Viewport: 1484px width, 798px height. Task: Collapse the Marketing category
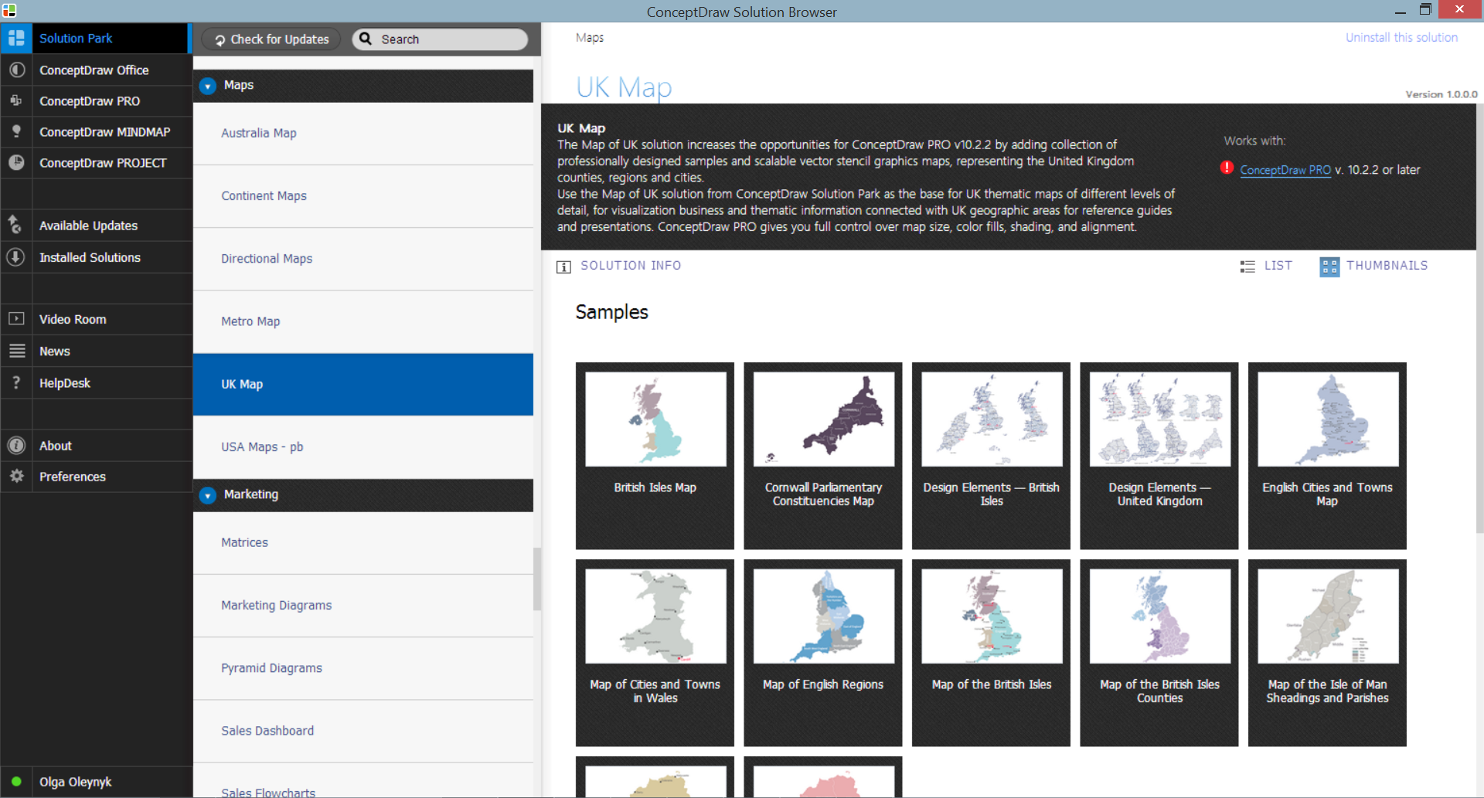click(x=207, y=495)
